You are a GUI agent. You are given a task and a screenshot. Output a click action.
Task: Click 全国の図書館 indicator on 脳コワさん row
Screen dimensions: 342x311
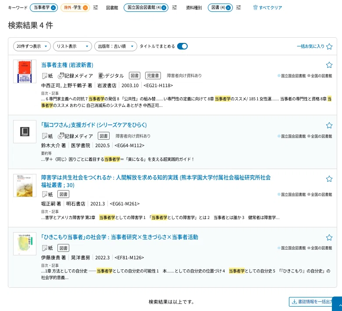(x=320, y=136)
